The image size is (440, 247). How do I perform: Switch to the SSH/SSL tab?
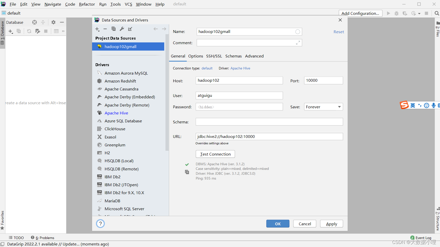click(214, 56)
